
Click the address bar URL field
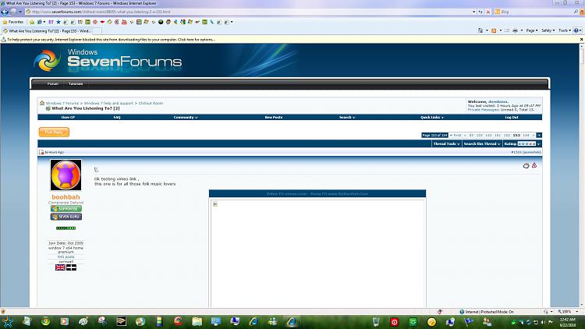(250, 12)
